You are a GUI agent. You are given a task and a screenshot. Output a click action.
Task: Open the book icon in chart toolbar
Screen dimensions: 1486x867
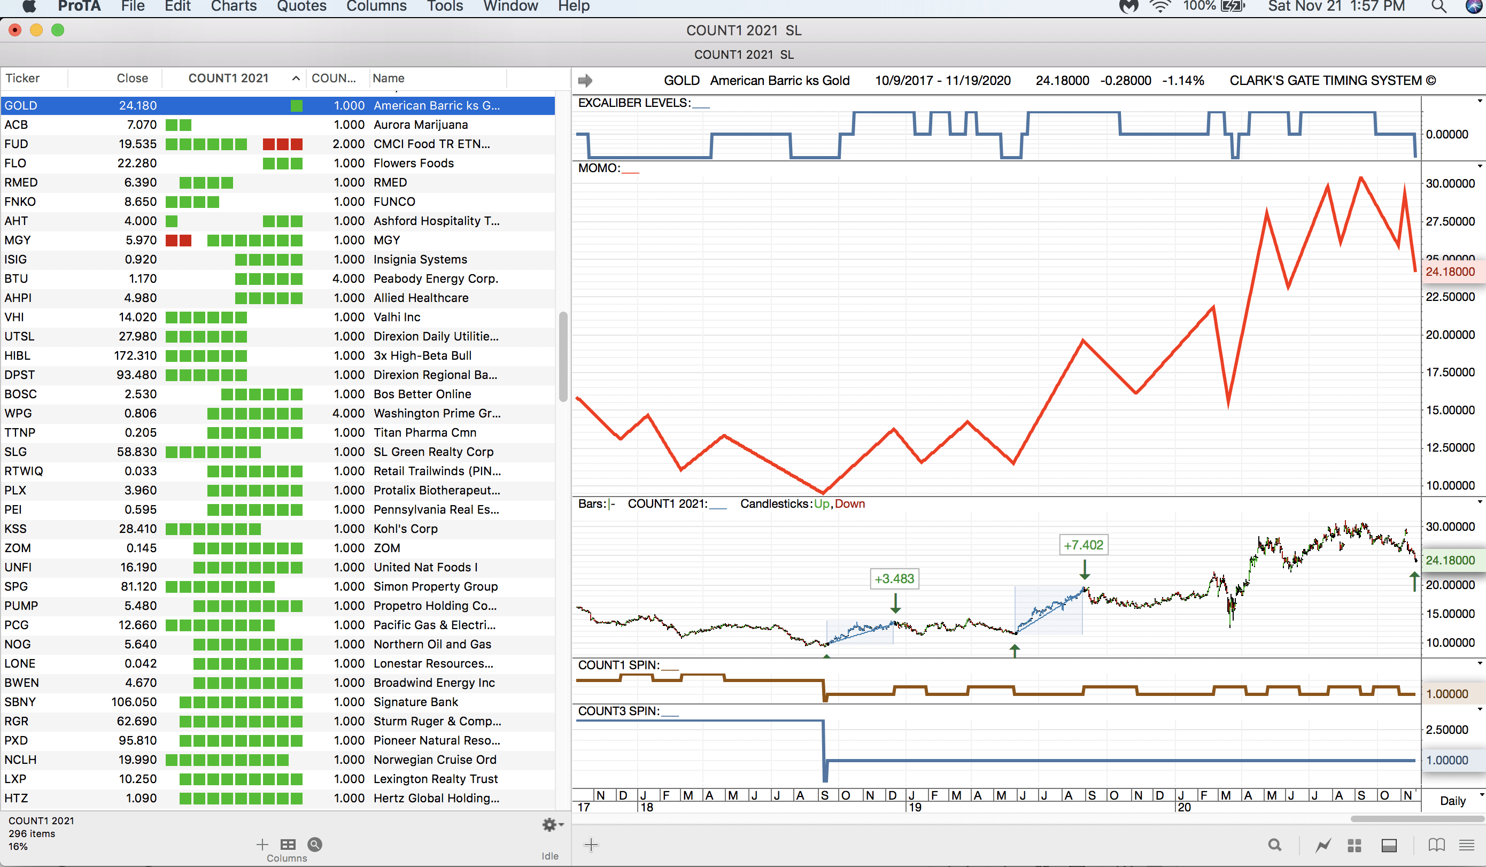coord(1436,845)
